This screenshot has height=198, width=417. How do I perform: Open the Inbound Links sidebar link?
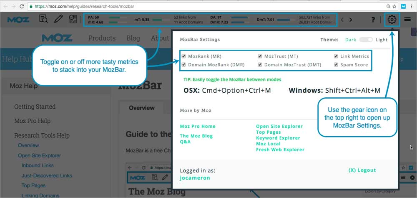(38, 165)
